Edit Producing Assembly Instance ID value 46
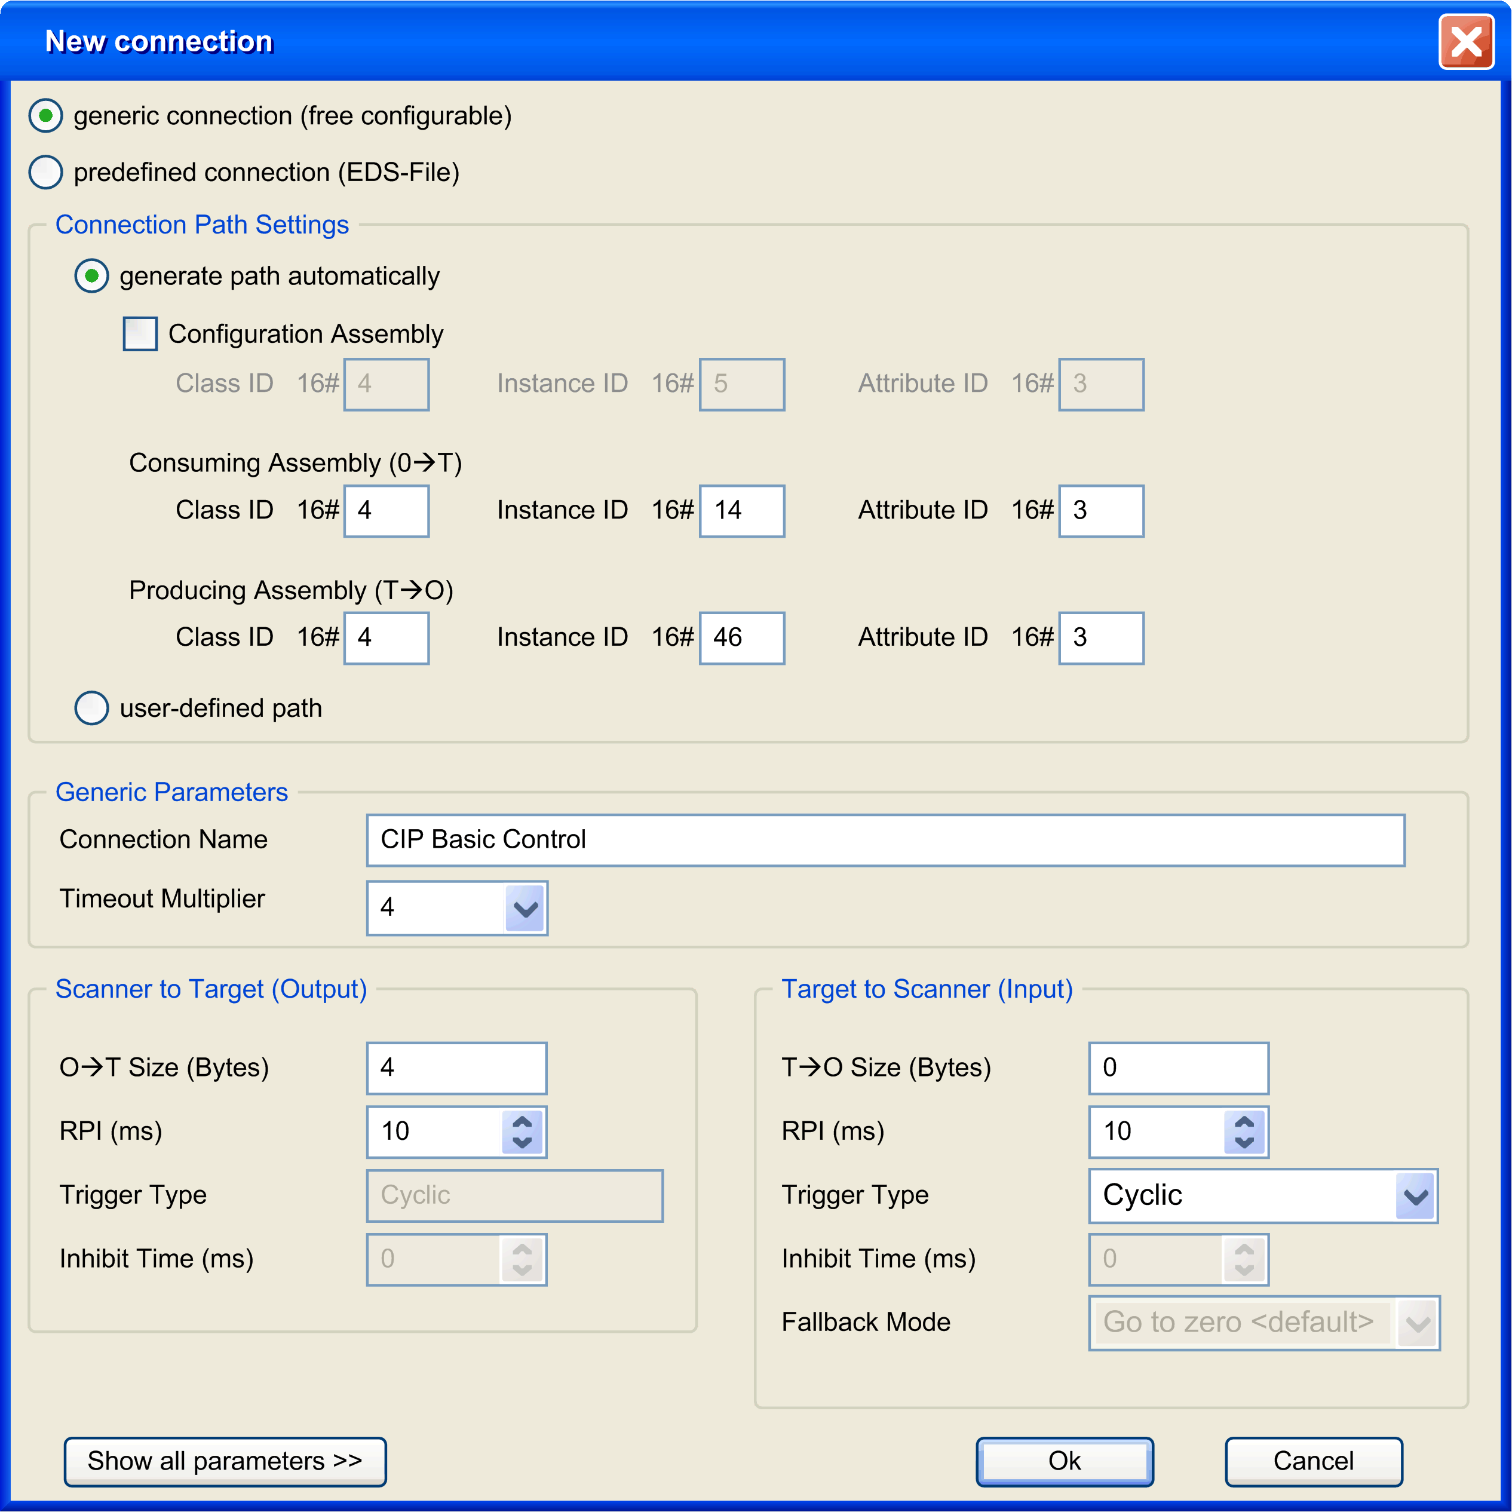The image size is (1512, 1512). (x=741, y=637)
